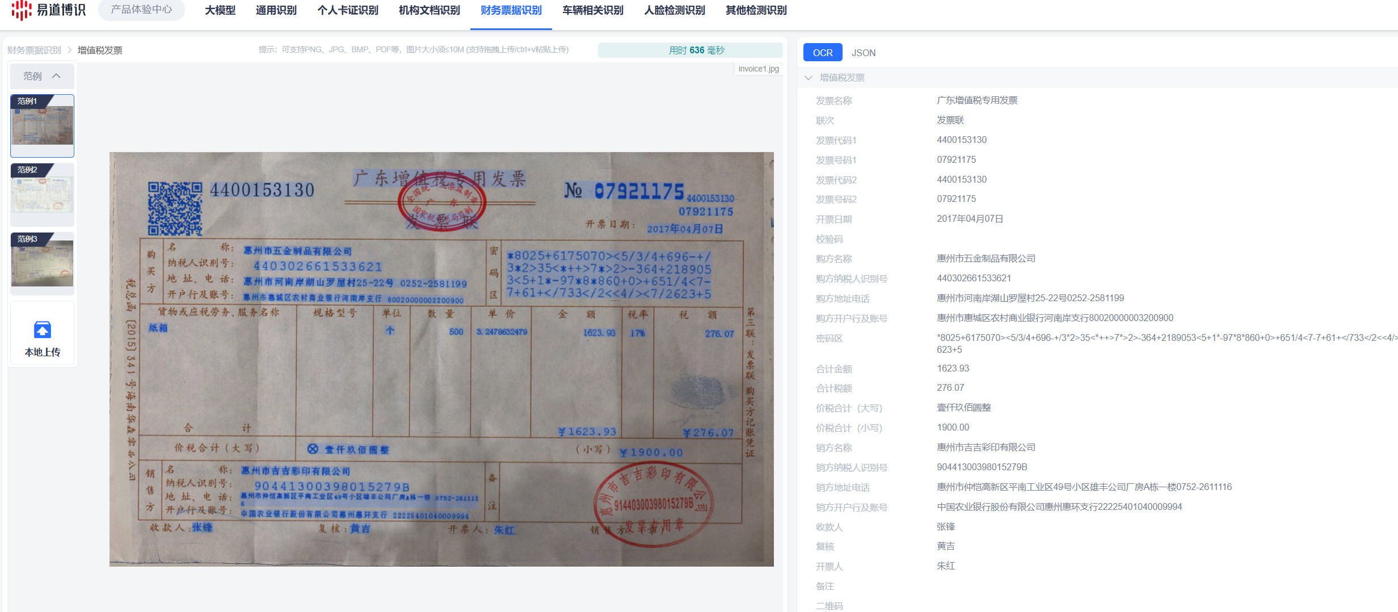The width and height of the screenshot is (1398, 612).
Task: Select the 范例1 sample thumbnail
Action: click(43, 125)
